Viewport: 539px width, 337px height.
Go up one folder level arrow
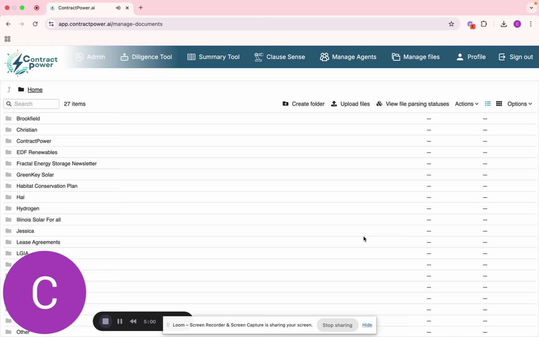(x=9, y=90)
